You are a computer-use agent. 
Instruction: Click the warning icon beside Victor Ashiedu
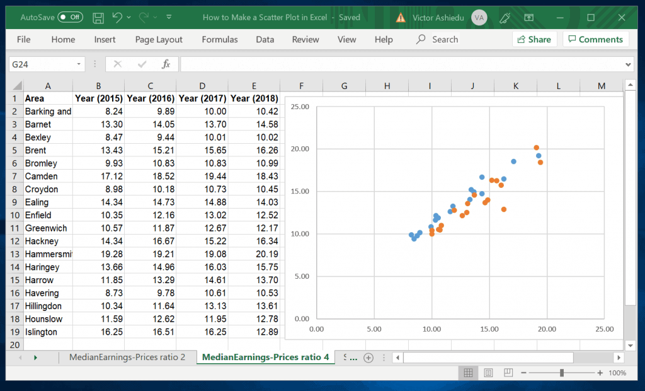coord(401,18)
